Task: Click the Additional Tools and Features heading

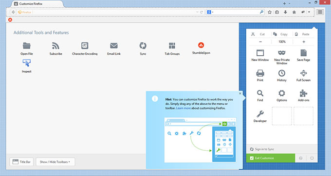Action: click(x=41, y=32)
